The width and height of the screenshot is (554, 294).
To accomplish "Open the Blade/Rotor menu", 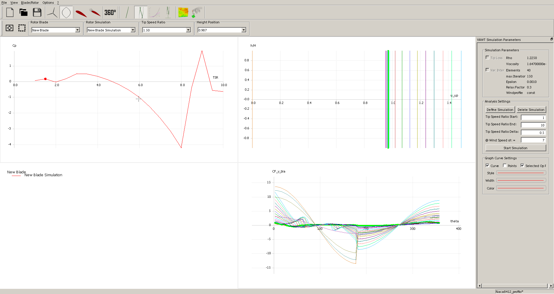I will pyautogui.click(x=30, y=3).
